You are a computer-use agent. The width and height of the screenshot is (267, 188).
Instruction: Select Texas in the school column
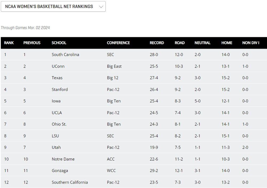pyautogui.click(x=57, y=78)
